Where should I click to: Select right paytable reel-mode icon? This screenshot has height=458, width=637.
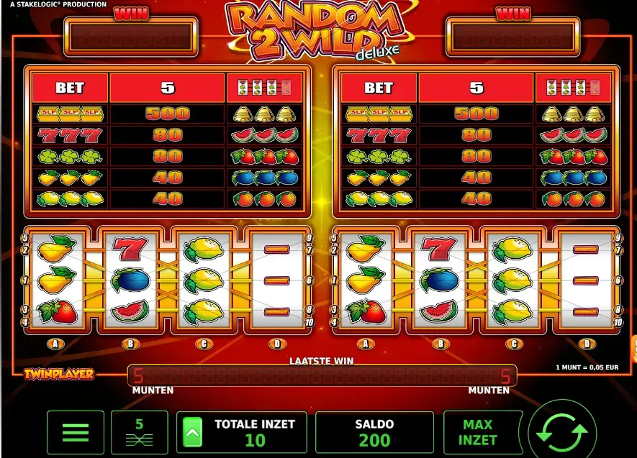tap(573, 88)
